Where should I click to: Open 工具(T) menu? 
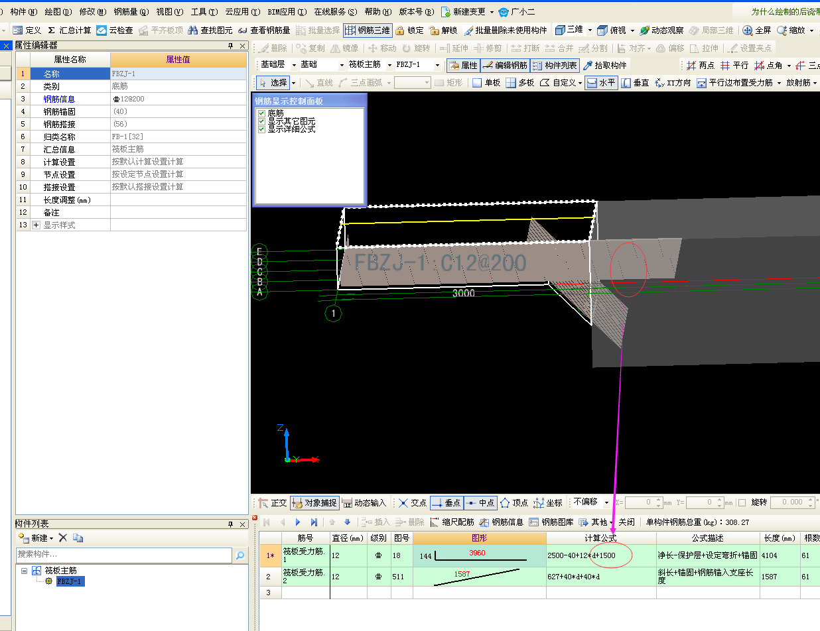[x=204, y=12]
